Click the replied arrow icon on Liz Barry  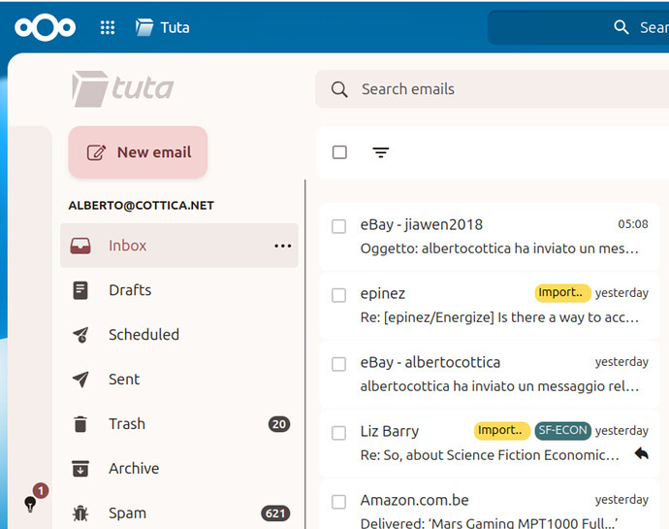click(x=641, y=453)
